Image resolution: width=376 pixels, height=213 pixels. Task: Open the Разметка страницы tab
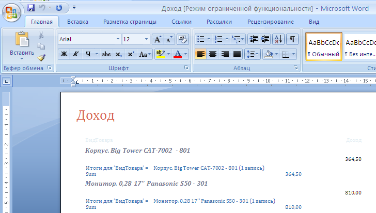coord(130,22)
